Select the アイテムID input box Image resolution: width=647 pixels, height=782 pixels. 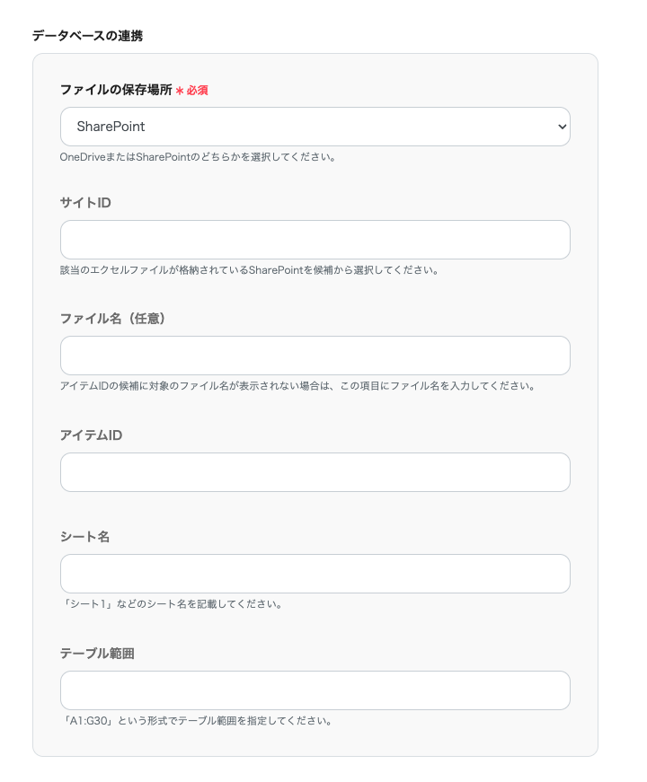(x=315, y=472)
